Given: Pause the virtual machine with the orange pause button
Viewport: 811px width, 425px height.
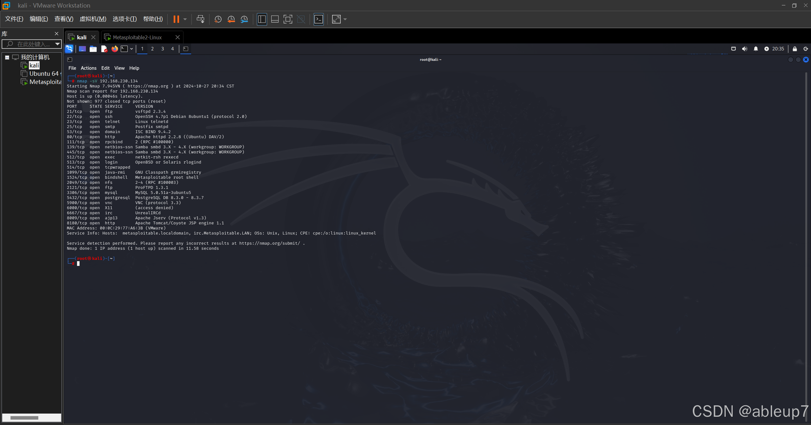Looking at the screenshot, I should (x=176, y=19).
